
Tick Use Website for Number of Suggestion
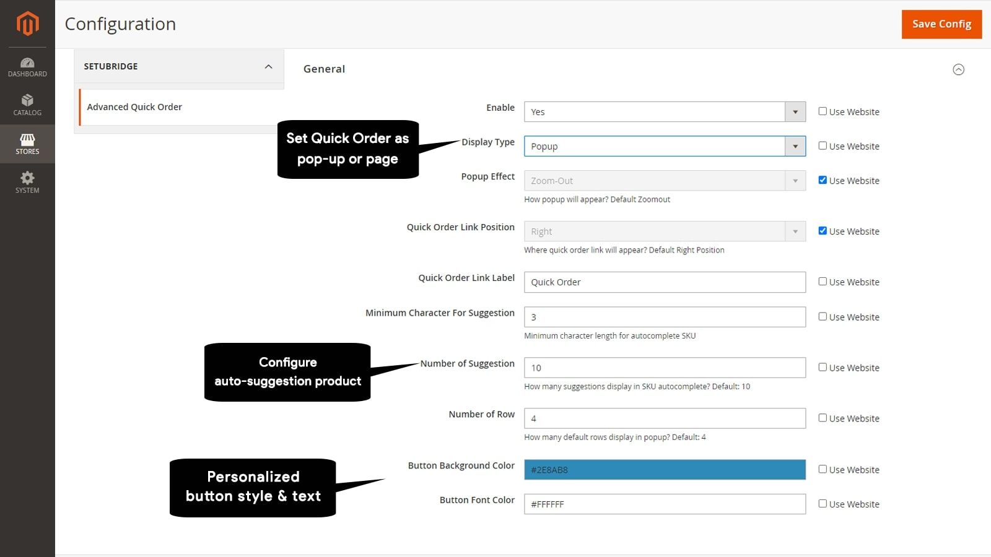823,367
